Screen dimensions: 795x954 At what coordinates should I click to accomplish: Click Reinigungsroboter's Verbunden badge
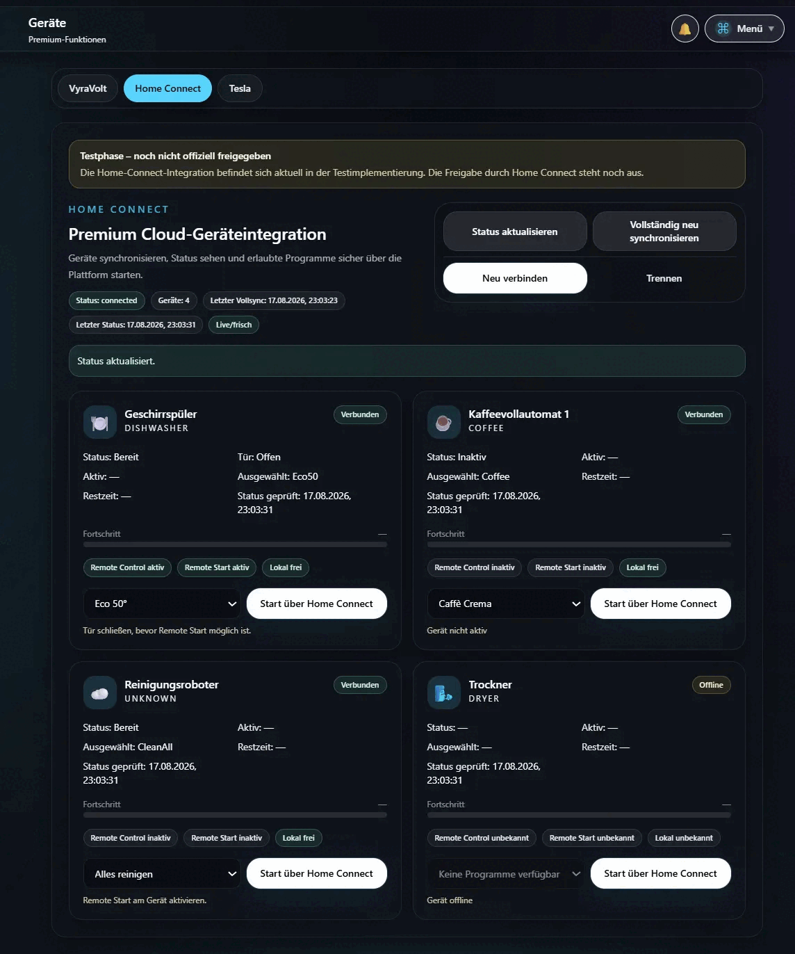pyautogui.click(x=360, y=685)
